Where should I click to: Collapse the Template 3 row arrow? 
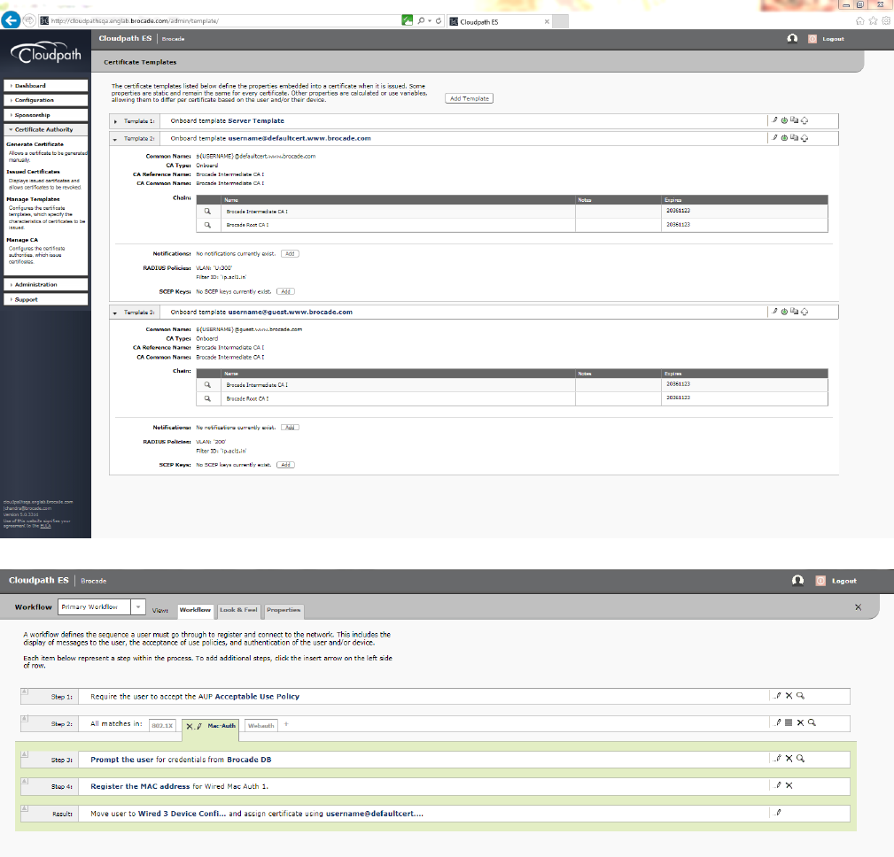[115, 313]
